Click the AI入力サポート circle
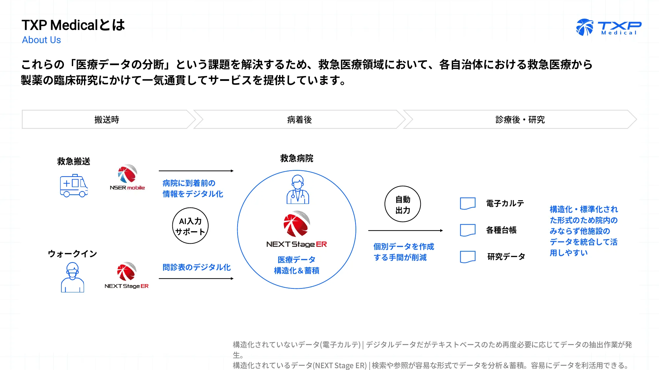This screenshot has height=370, width=659. pos(190,226)
